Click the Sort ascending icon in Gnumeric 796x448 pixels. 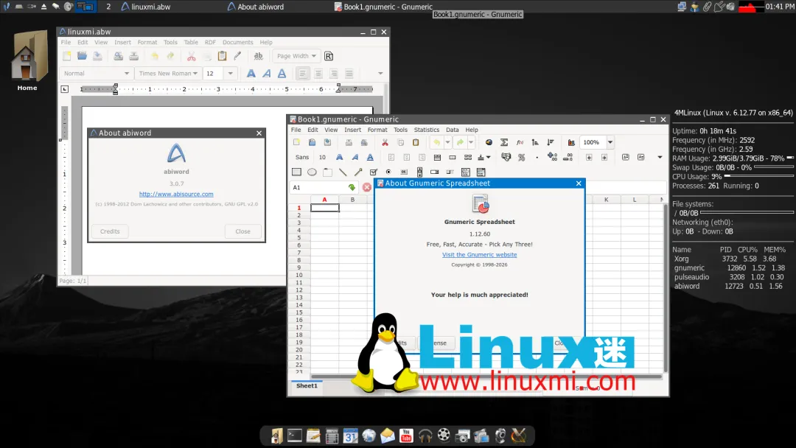535,142
